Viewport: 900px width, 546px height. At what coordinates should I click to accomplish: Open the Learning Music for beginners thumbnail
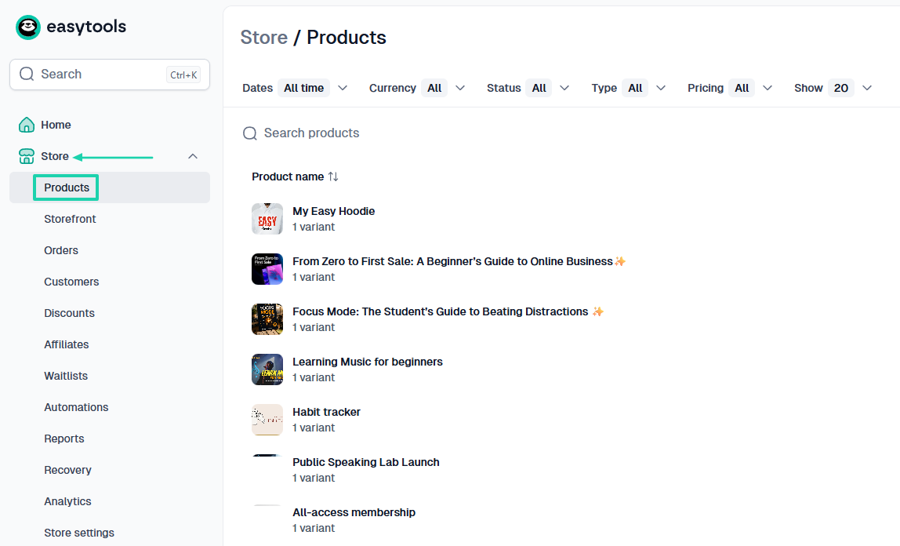pyautogui.click(x=267, y=369)
